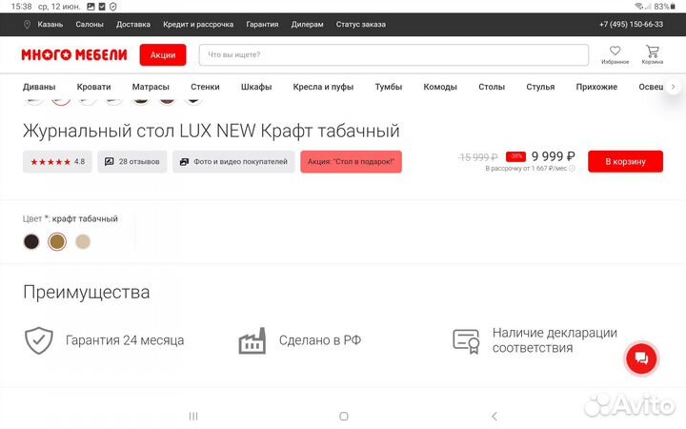Open Фото и видео покупателей
The width and height of the screenshot is (686, 429).
[x=233, y=161]
